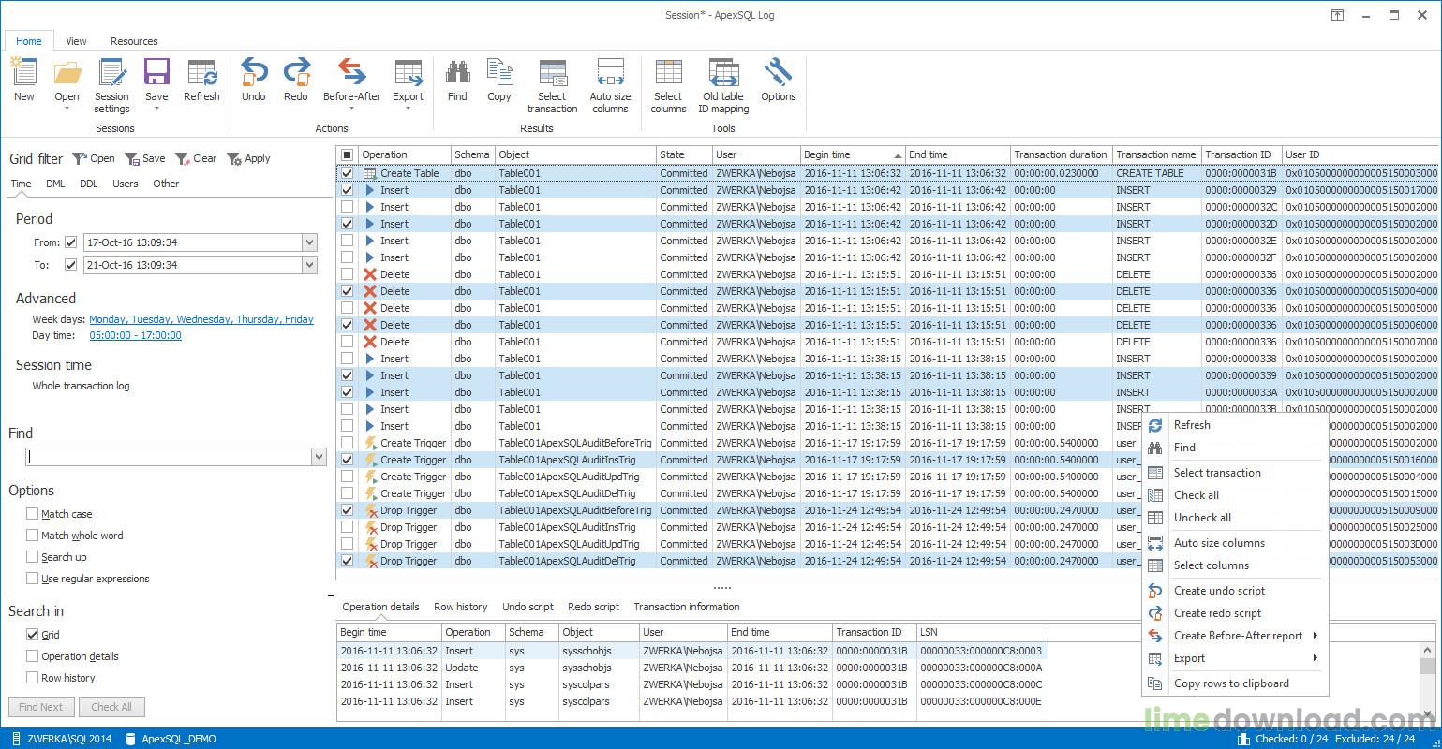Check the Row history search option

(32, 677)
